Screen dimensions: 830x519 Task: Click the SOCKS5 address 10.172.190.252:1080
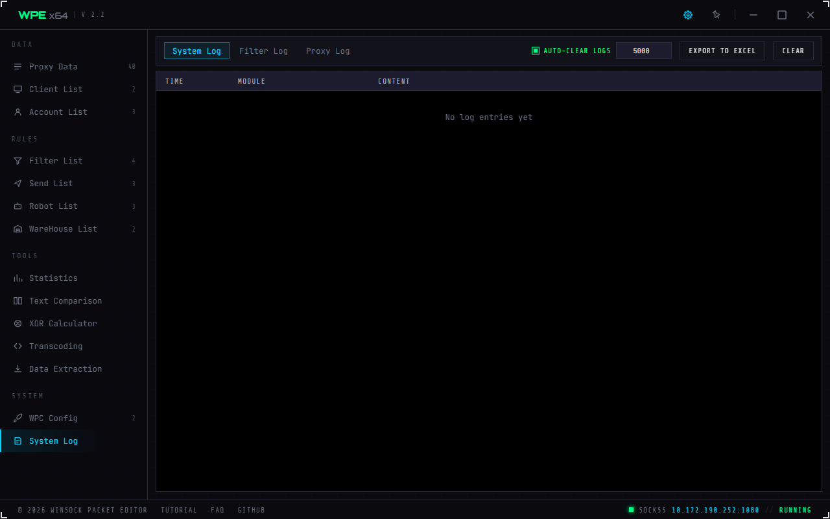pyautogui.click(x=715, y=510)
